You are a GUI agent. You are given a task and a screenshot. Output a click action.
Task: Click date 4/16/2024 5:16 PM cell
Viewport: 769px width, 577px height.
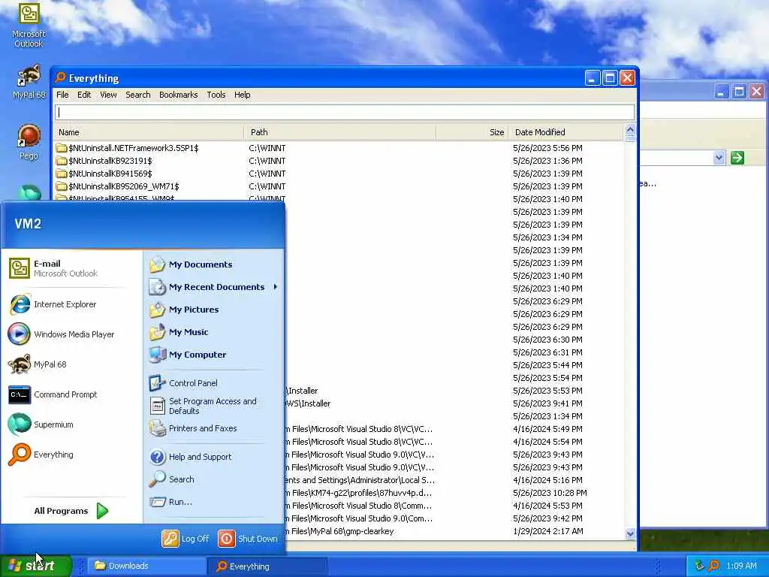(x=547, y=480)
